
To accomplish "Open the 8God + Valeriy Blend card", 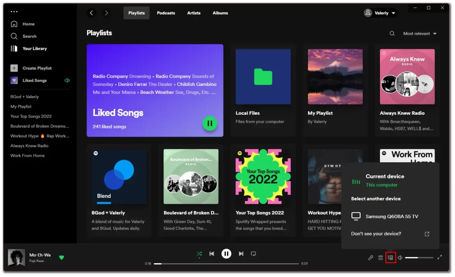I will pos(119,190).
